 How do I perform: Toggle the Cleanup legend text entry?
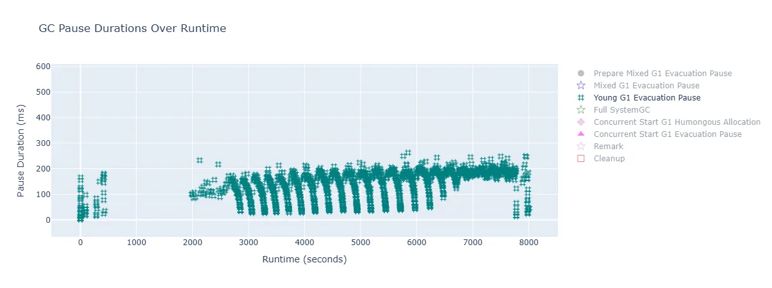(609, 159)
